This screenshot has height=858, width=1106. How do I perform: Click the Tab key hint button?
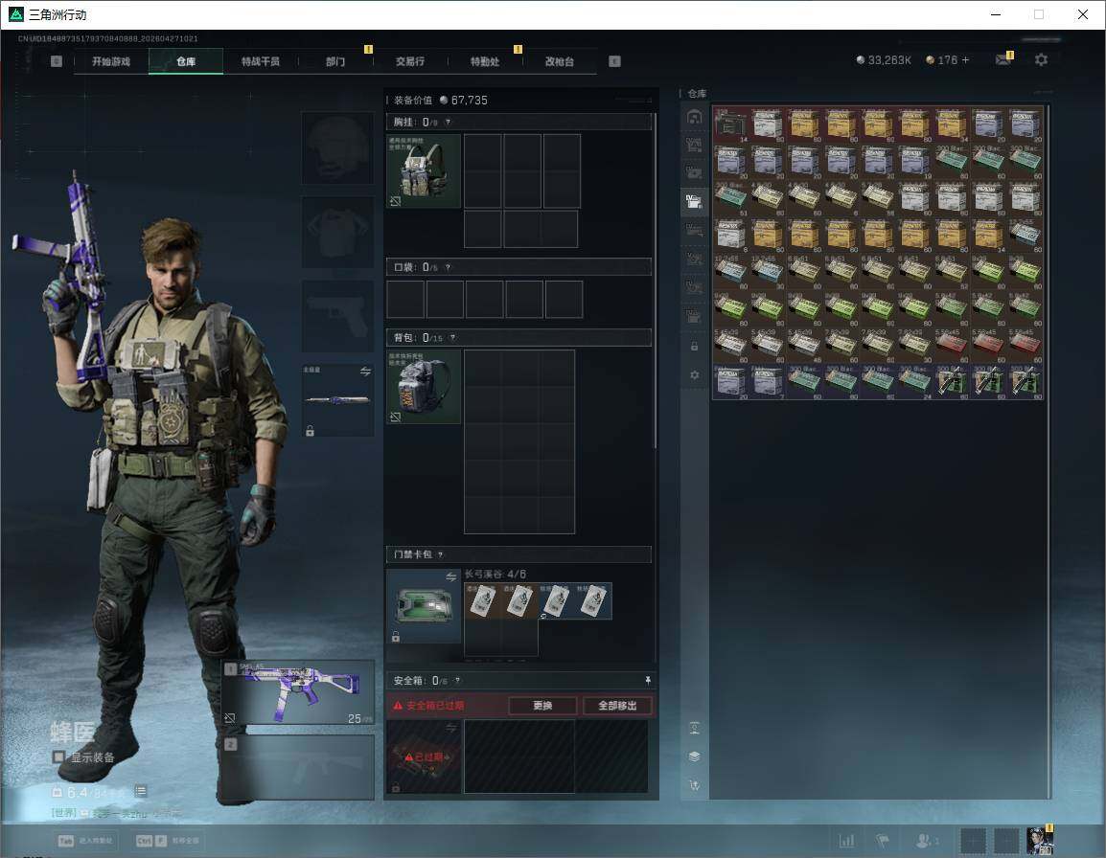click(87, 841)
